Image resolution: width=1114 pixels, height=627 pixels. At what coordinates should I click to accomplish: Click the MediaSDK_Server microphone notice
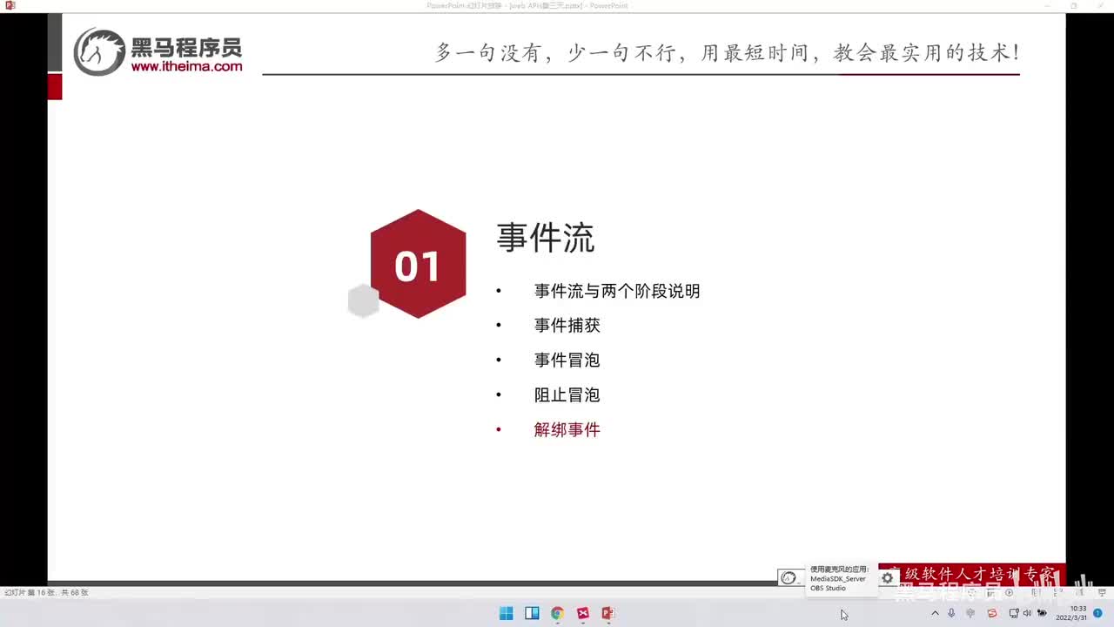tap(838, 578)
